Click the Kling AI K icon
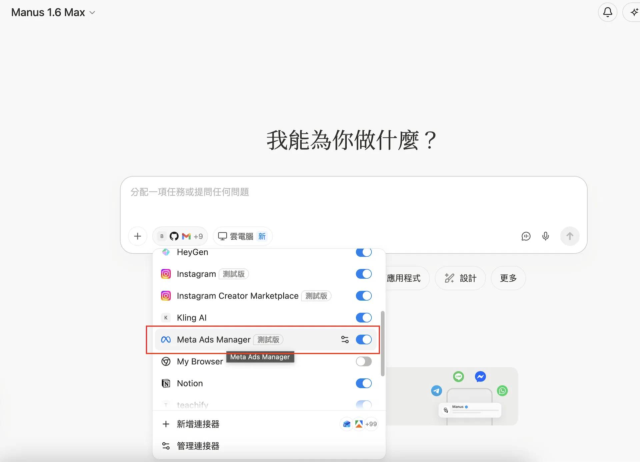The height and width of the screenshot is (462, 640). 166,318
